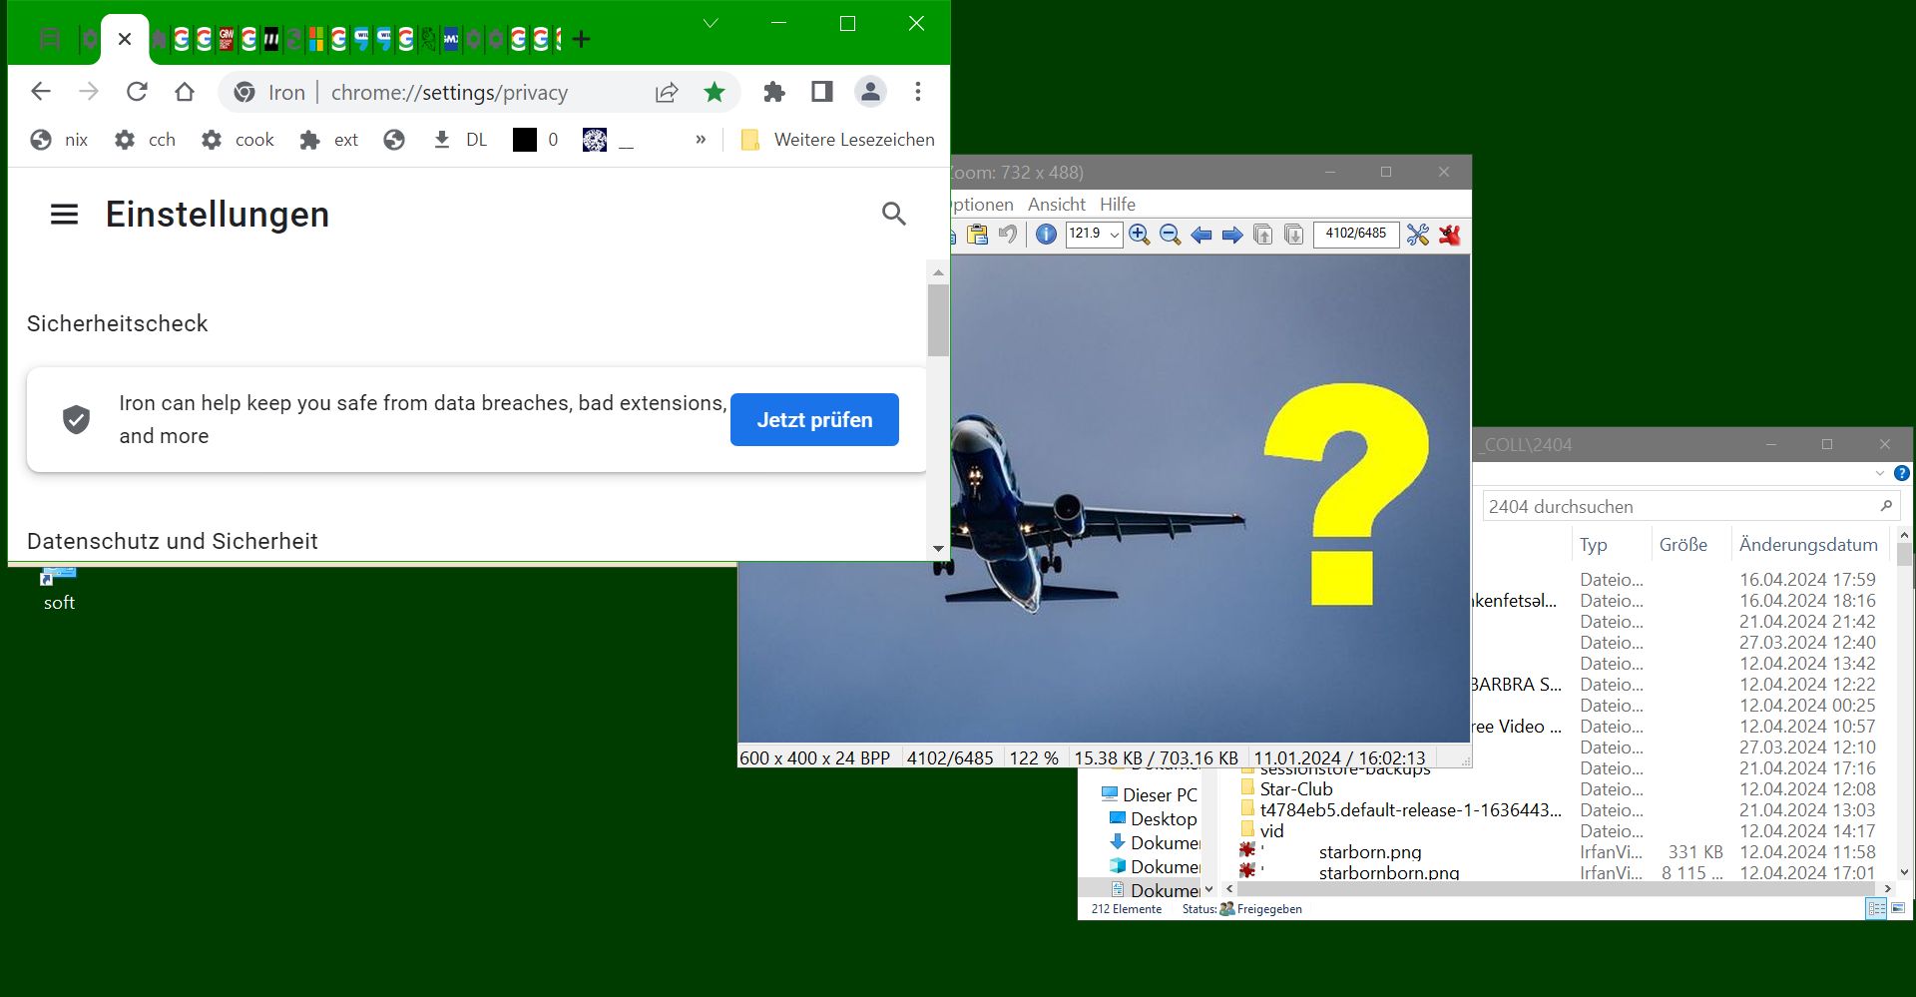Close the active Iron settings tab

(125, 39)
